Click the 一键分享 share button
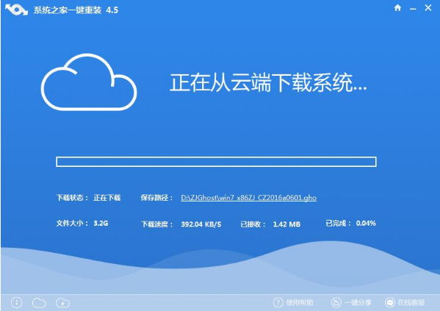This screenshot has width=440, height=311. [x=351, y=303]
